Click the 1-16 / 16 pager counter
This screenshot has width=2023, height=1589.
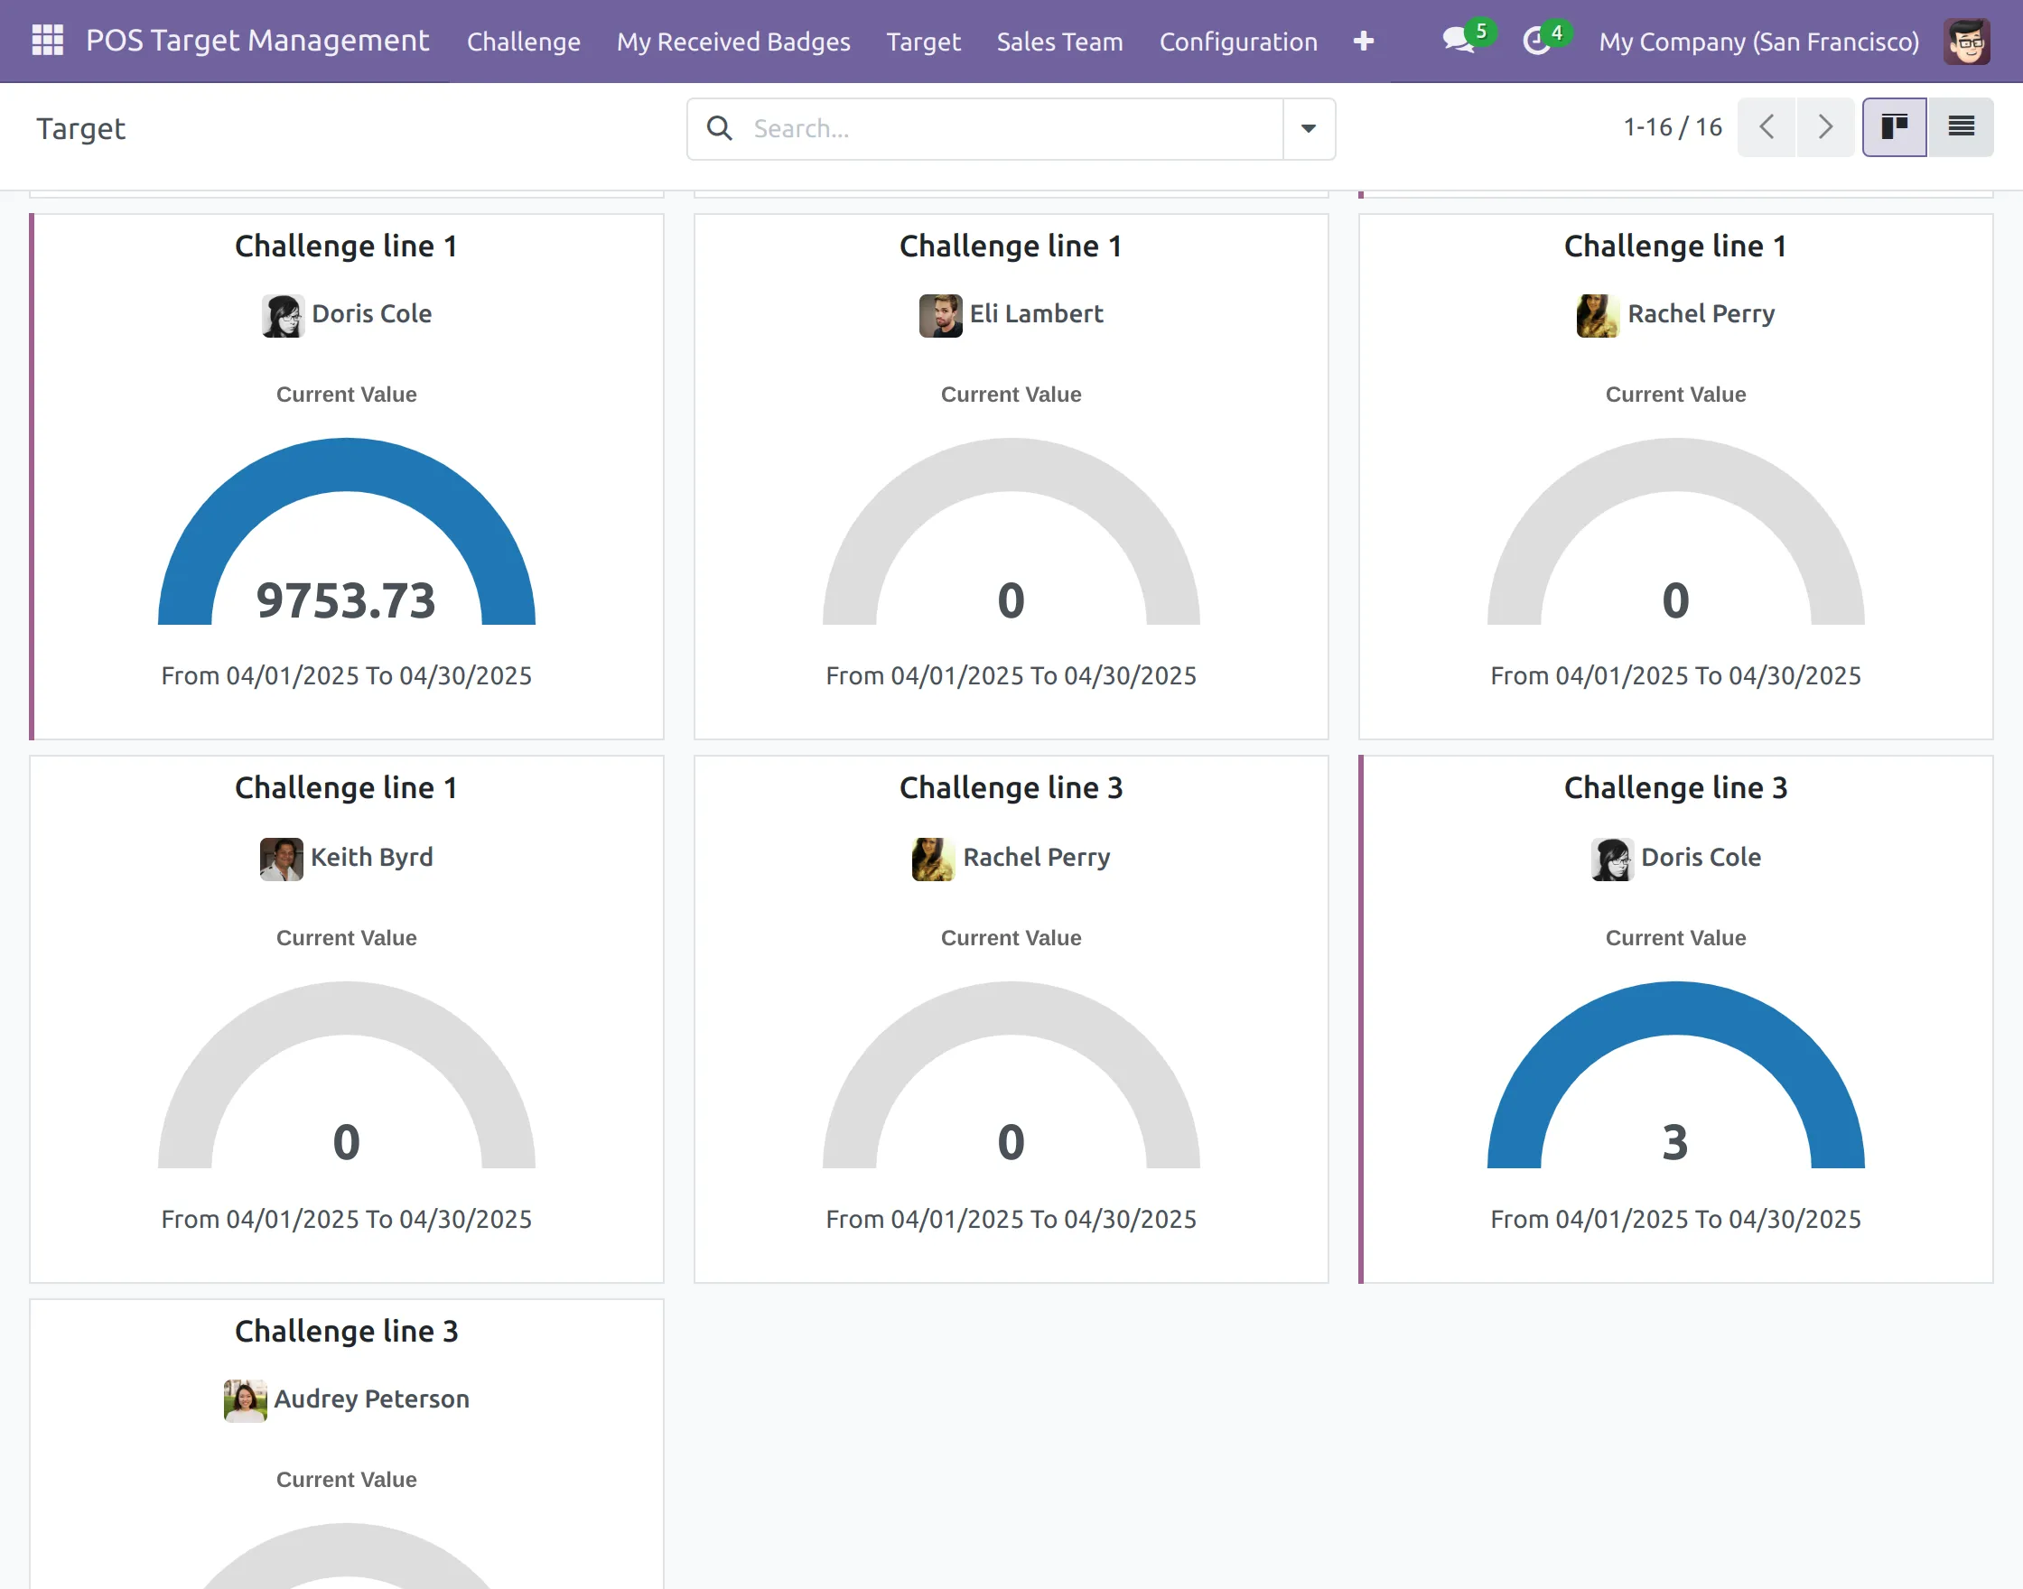point(1673,127)
